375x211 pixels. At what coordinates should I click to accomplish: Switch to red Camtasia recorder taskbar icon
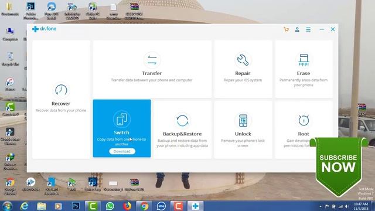pos(178,206)
